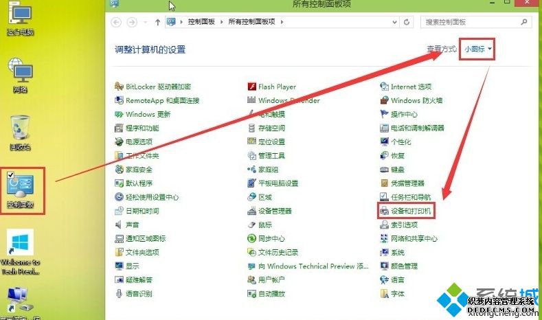Open Internet 选项 icon
The height and width of the screenshot is (320, 542).
click(384, 87)
